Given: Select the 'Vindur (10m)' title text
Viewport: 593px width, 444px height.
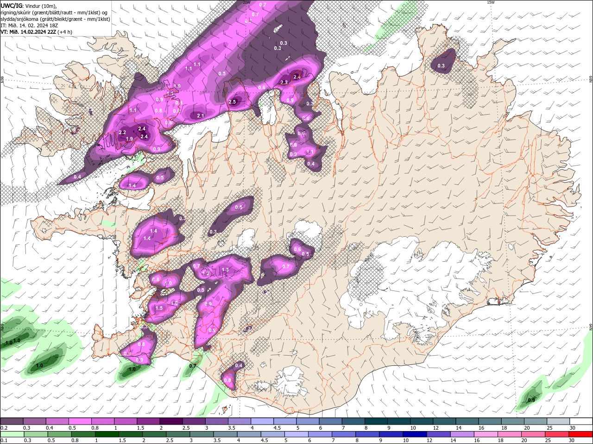Looking at the screenshot, I should (41, 6).
